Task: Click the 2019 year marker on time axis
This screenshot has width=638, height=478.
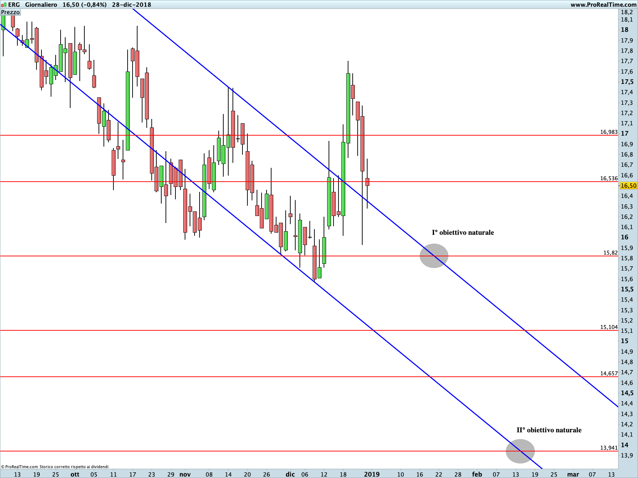Action: 372,474
